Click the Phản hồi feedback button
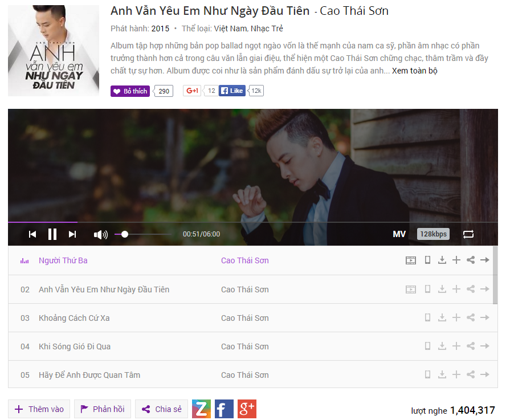 (x=103, y=409)
